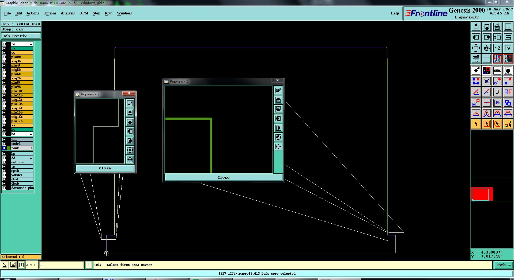The width and height of the screenshot is (514, 280).
Task: Select the polygon selection arrow tool
Action: tap(497, 124)
